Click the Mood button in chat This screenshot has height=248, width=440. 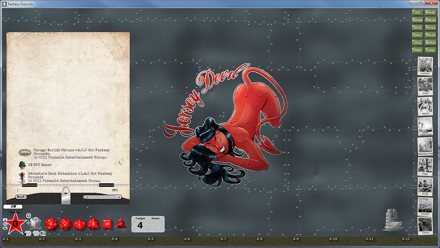[x=21, y=197]
